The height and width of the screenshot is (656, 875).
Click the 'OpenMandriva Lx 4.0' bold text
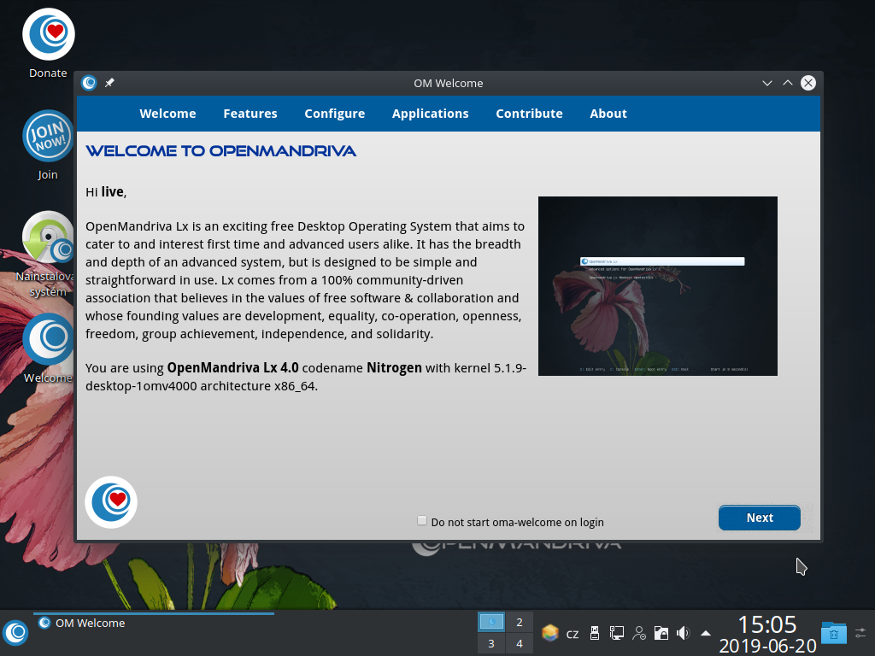pos(232,368)
